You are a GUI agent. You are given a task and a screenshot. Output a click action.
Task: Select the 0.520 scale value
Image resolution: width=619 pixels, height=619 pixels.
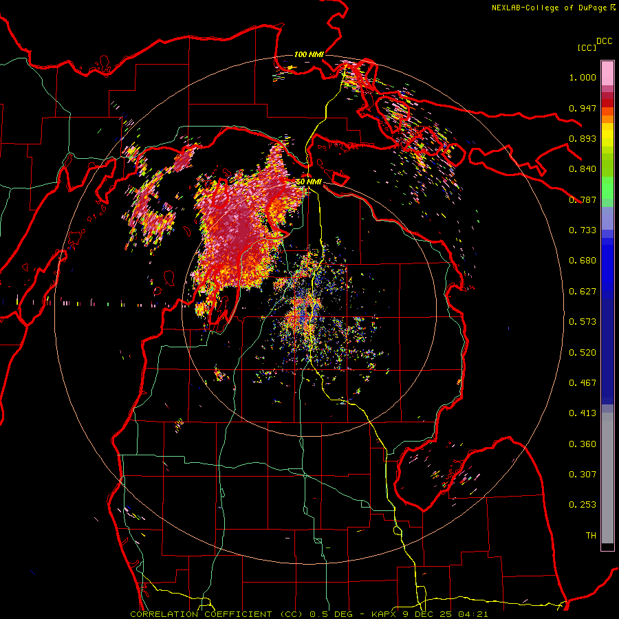coord(583,353)
